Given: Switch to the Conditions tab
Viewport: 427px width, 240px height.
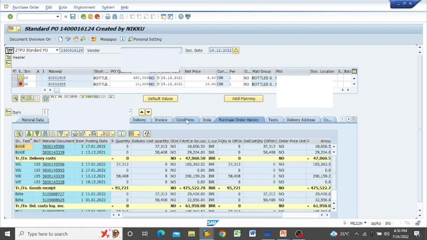Looking at the screenshot, I should click(185, 120).
